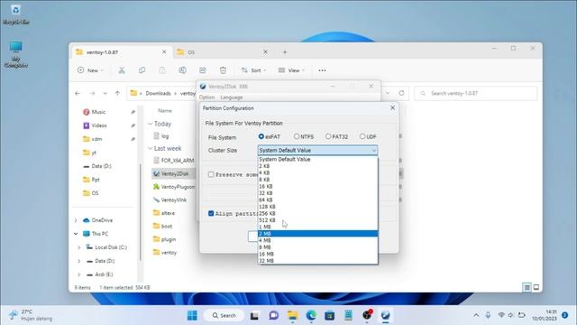The width and height of the screenshot is (577, 325).
Task: Open the Language menu in Ventoy2Disk
Action: pos(232,97)
